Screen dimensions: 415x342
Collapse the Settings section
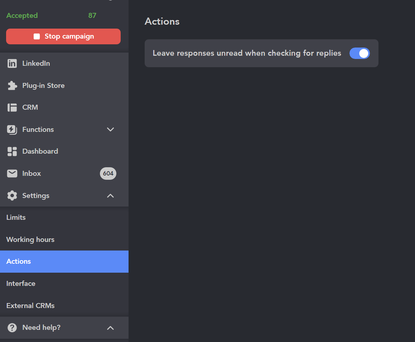110,195
